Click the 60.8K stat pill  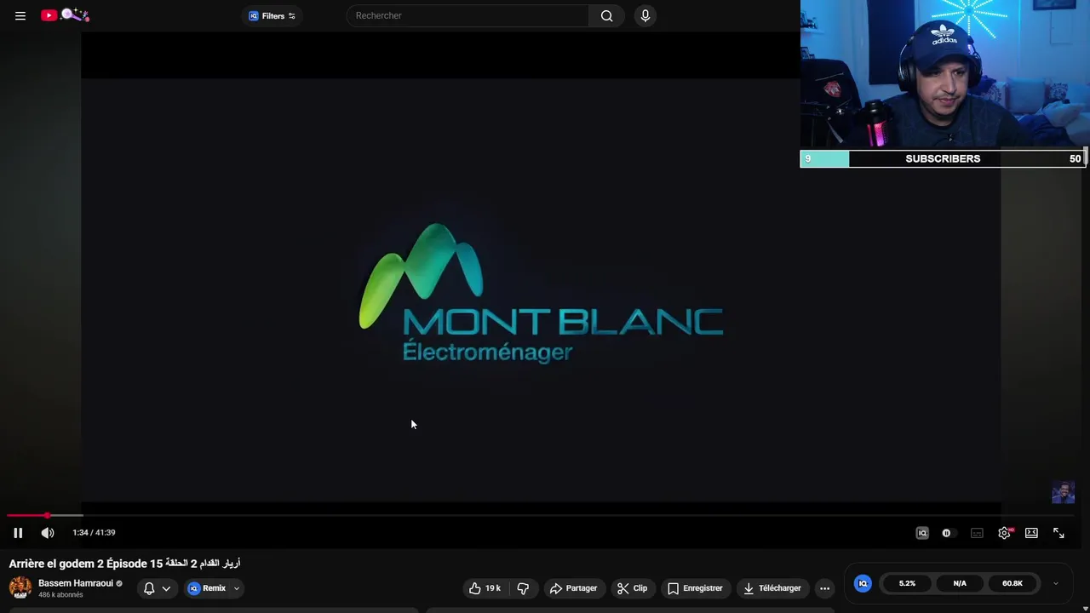(1013, 583)
